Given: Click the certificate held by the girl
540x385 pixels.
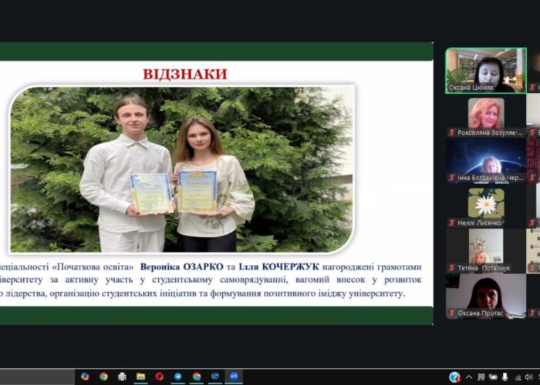Looking at the screenshot, I should [x=197, y=192].
